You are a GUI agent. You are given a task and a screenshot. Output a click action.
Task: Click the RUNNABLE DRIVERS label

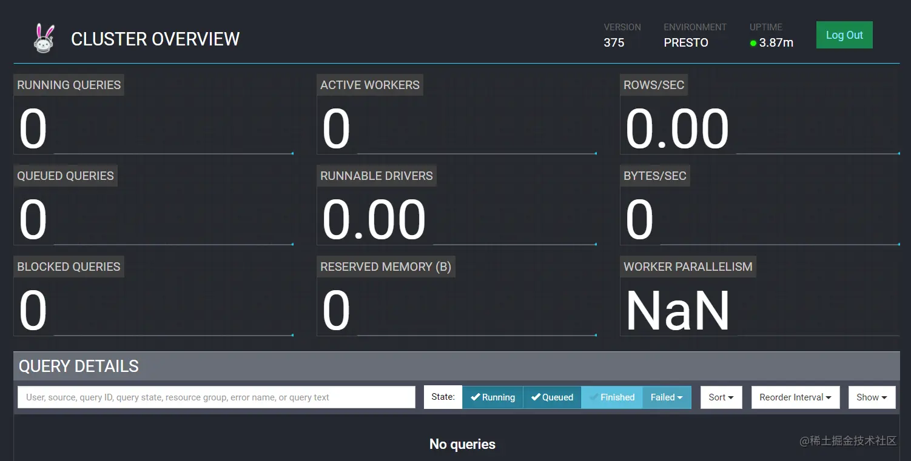point(377,176)
